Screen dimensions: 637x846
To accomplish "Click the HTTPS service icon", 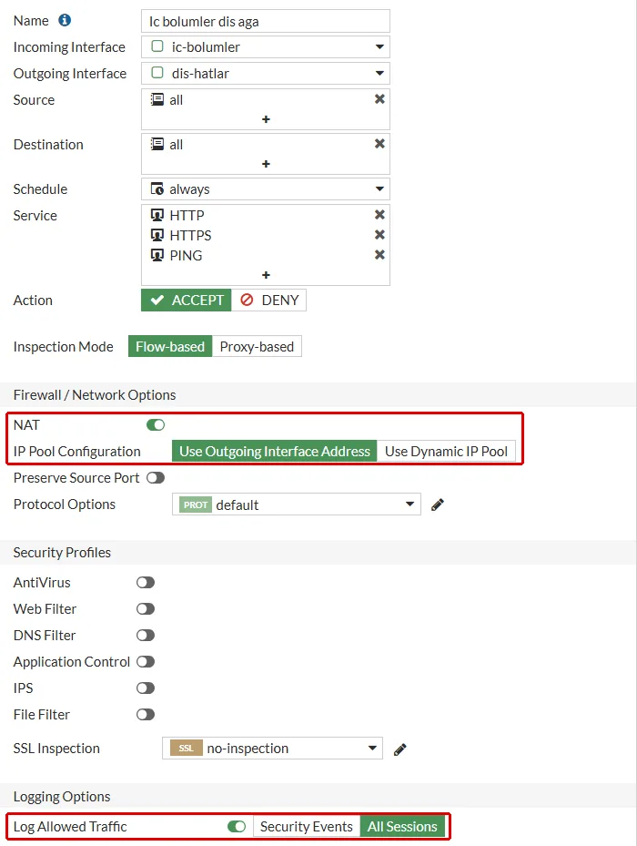I will pyautogui.click(x=157, y=235).
